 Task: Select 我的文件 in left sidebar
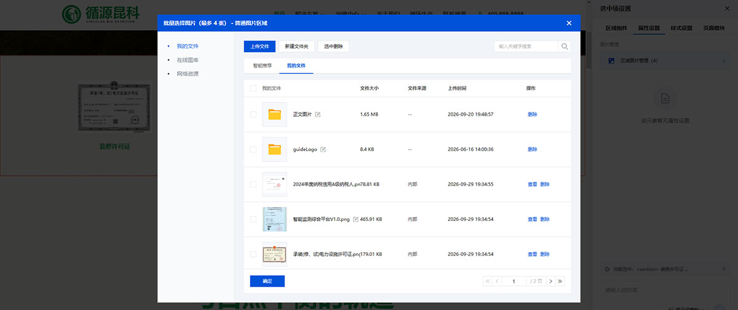click(188, 46)
